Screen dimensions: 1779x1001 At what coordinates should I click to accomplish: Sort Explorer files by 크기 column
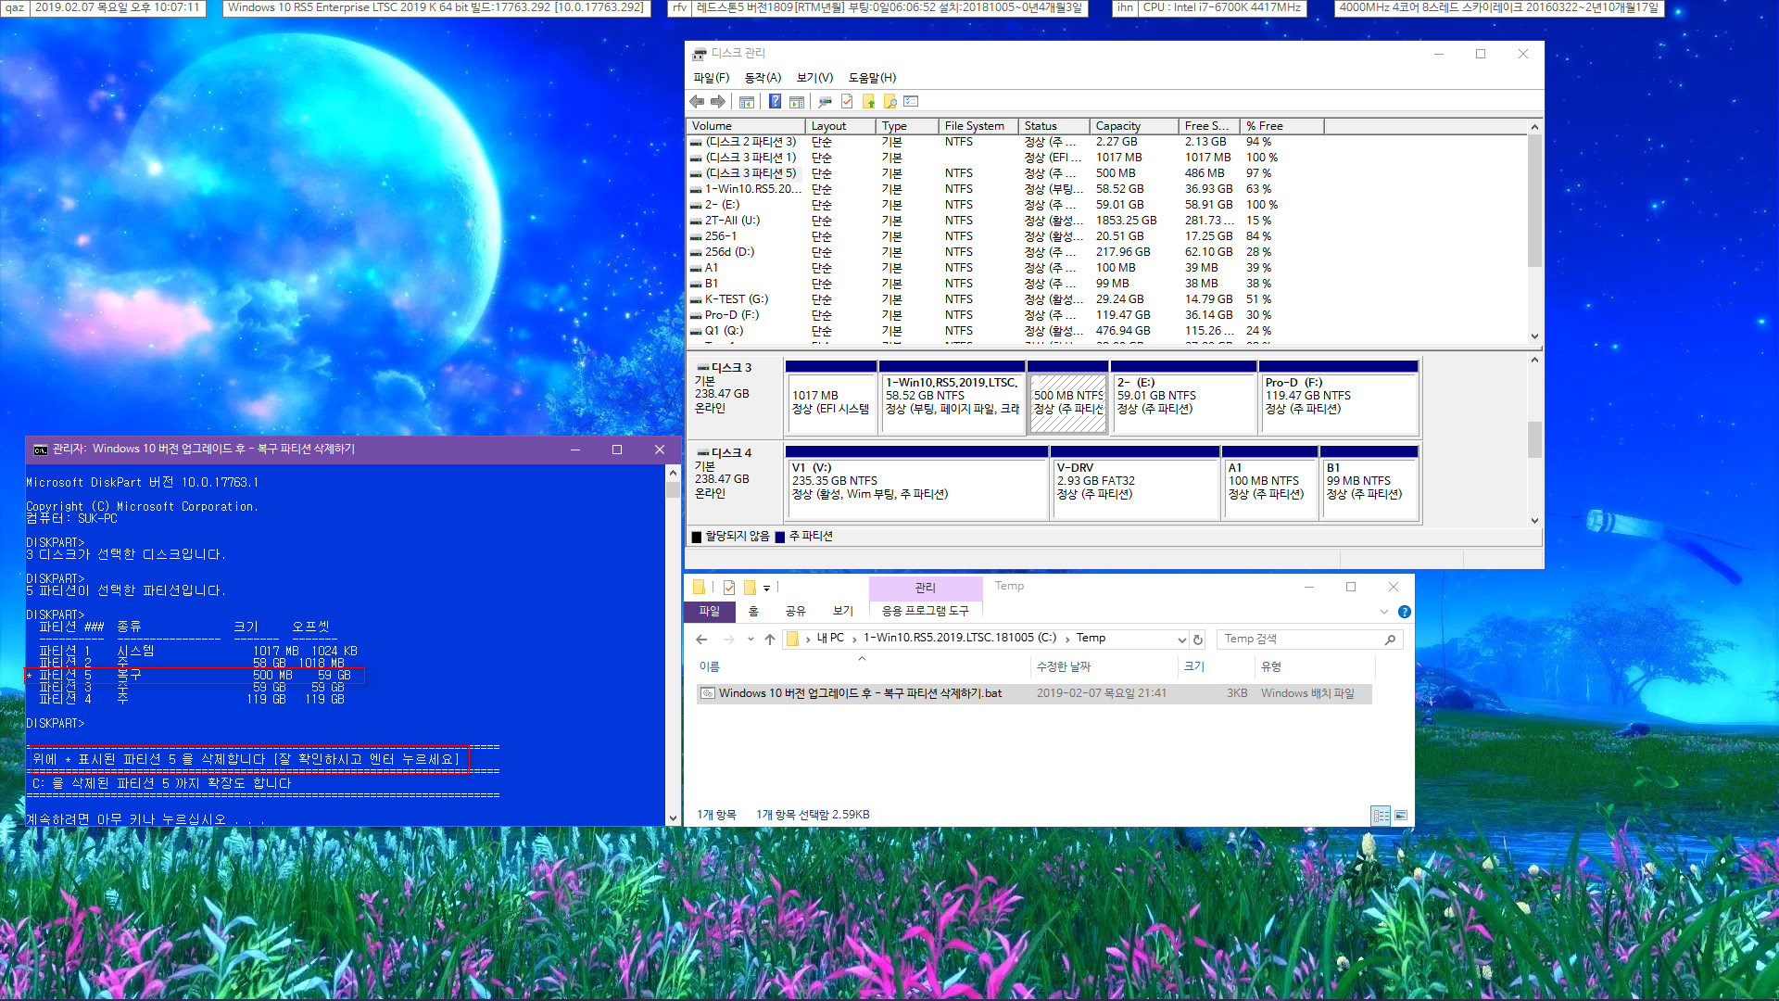(x=1216, y=667)
